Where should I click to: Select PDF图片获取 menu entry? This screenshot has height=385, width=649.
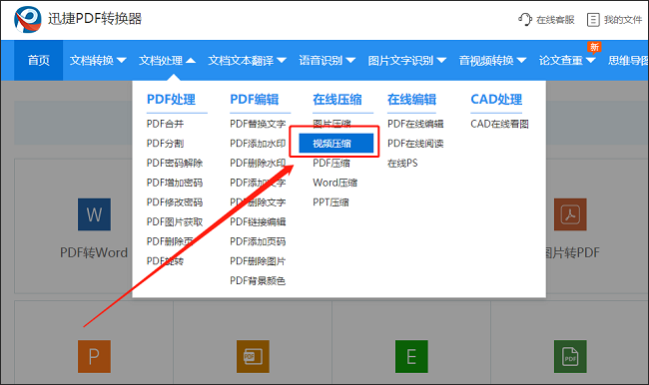(175, 222)
